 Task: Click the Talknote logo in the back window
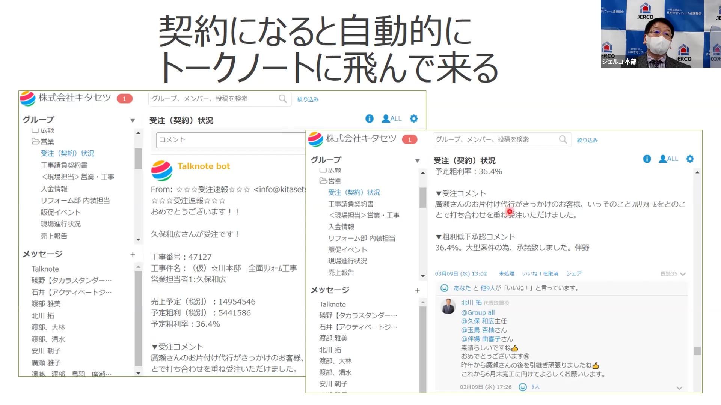click(x=27, y=99)
